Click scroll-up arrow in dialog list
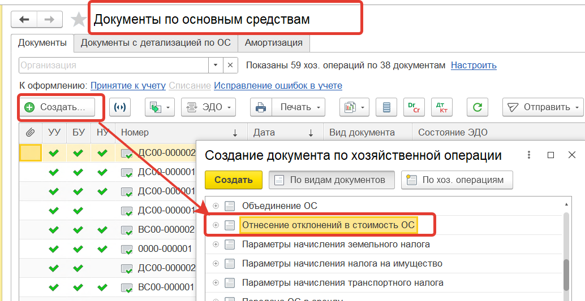 [566, 204]
